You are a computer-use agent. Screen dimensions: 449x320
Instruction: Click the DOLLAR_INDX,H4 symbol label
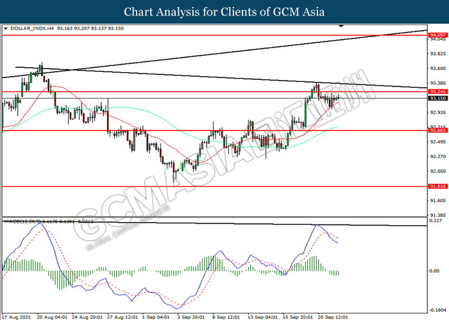(32, 29)
